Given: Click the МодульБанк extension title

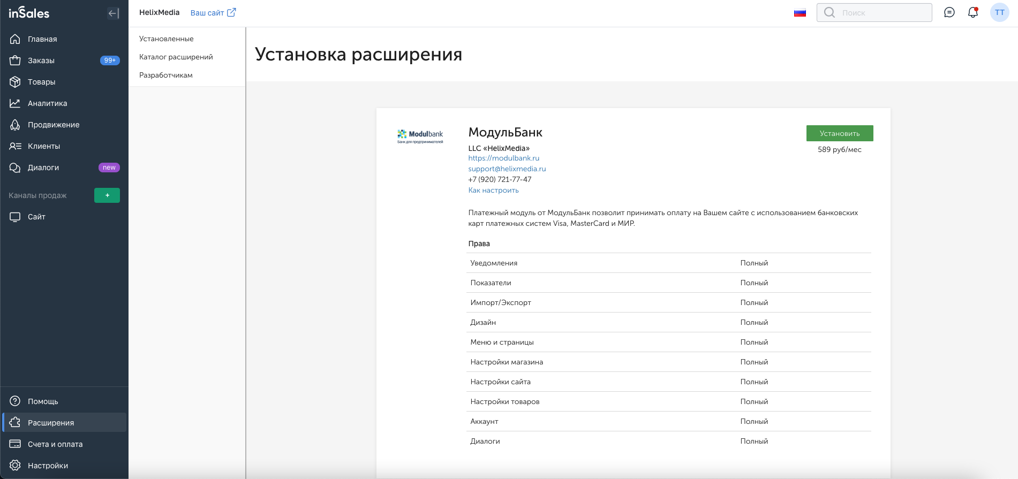Looking at the screenshot, I should 506,132.
